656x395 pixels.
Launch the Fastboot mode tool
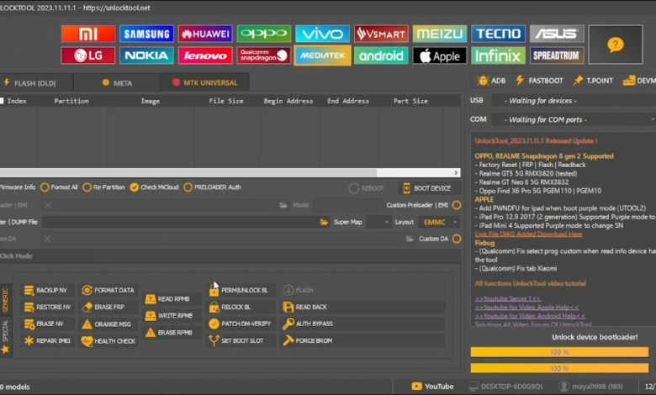tap(539, 81)
